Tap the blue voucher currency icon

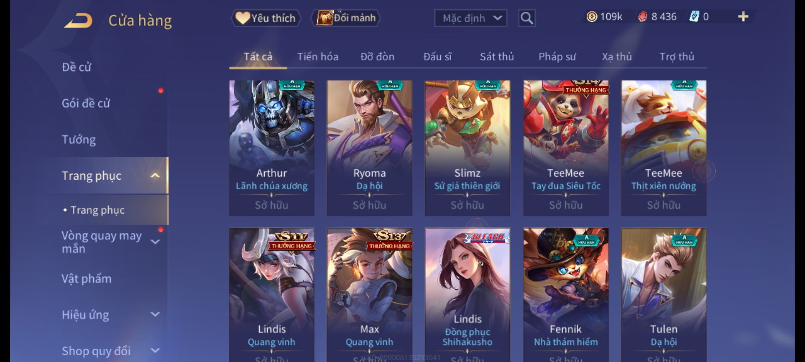[x=694, y=17]
